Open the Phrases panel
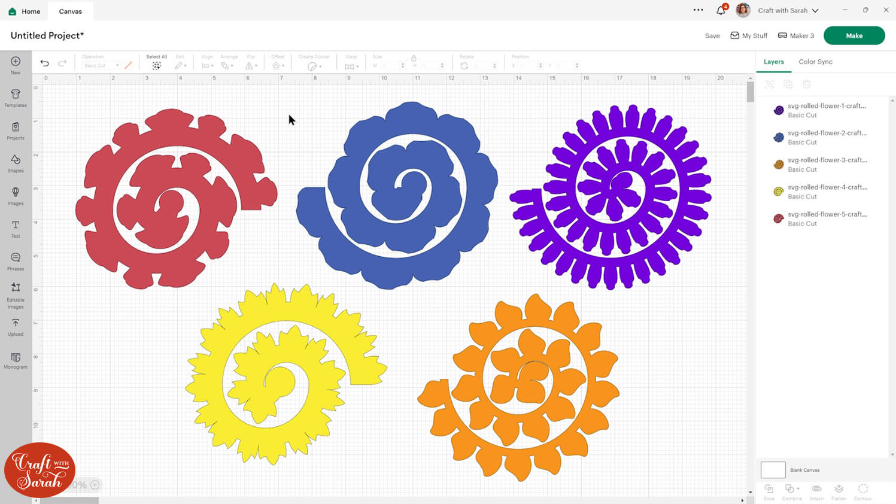 click(16, 262)
